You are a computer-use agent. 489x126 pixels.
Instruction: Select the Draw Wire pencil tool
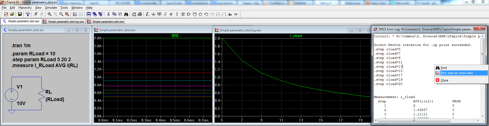coord(147,14)
